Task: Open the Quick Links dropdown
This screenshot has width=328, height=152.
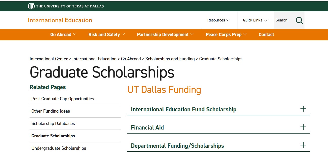Action: click(255, 20)
